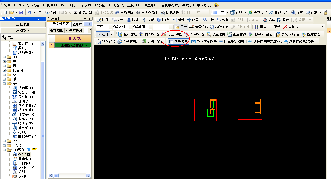This screenshot has width=331, height=179.
Task: Click 复制 copy tool
Action: (x=119, y=20)
